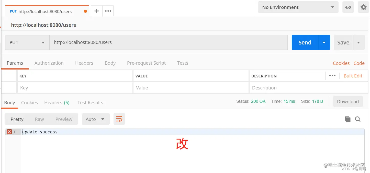Select Pretty response view
Viewport: 370px width, 173px height.
pos(17,119)
